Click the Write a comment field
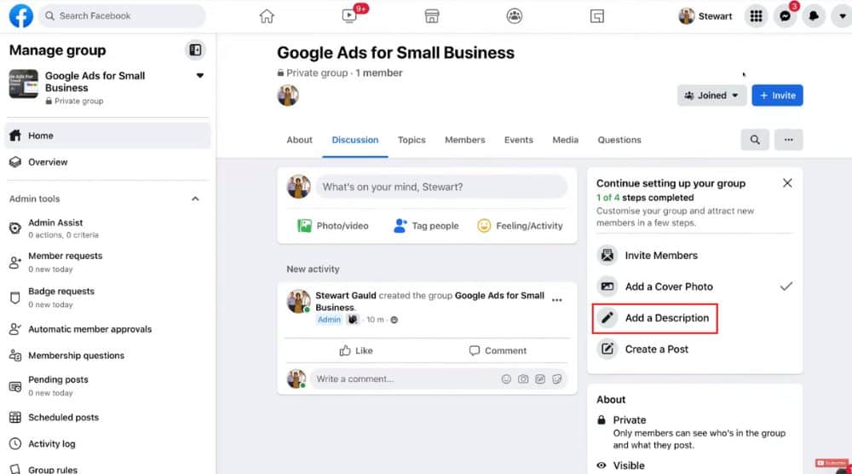852x474 pixels. click(x=405, y=379)
